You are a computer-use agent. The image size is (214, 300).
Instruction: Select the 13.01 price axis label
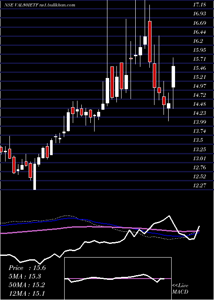tap(199, 158)
